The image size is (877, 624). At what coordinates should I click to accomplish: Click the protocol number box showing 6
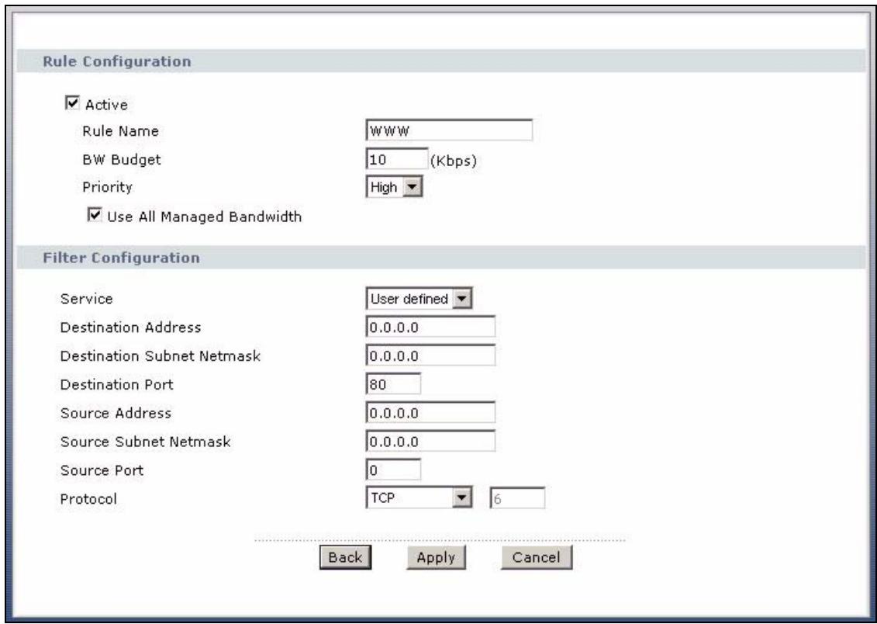[517, 499]
